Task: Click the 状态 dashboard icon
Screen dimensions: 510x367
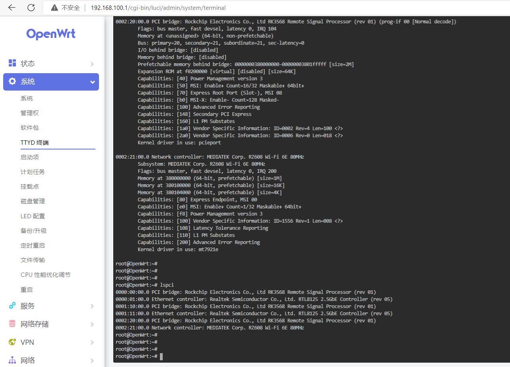Action: point(12,63)
